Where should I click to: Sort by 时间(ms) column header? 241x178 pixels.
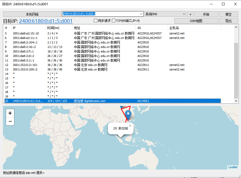53,28
